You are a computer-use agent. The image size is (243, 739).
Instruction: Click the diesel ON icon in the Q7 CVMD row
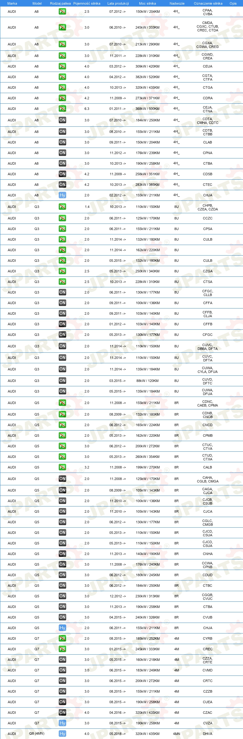click(62, 670)
